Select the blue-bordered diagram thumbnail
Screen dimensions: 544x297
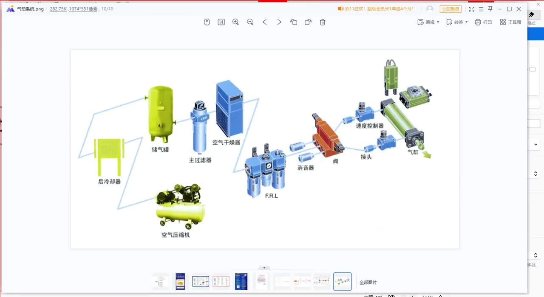tap(201, 281)
